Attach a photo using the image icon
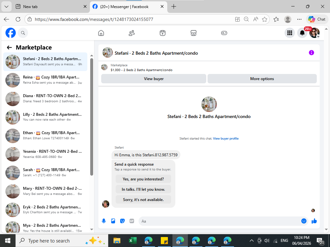Viewport: 330px width, 247px height. tap(113, 221)
